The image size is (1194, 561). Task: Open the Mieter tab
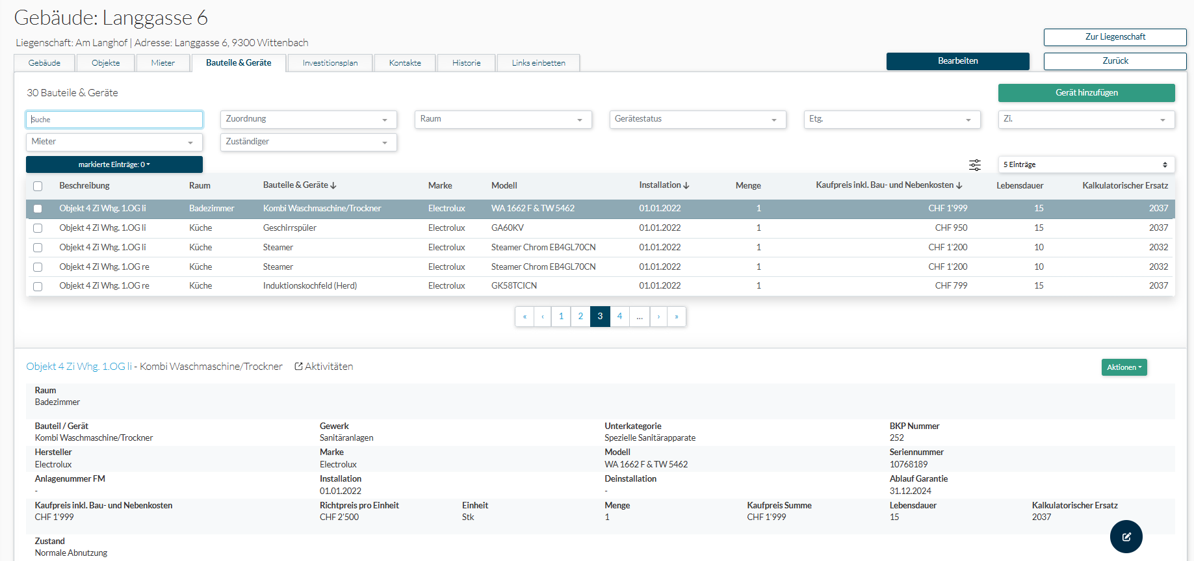[162, 63]
